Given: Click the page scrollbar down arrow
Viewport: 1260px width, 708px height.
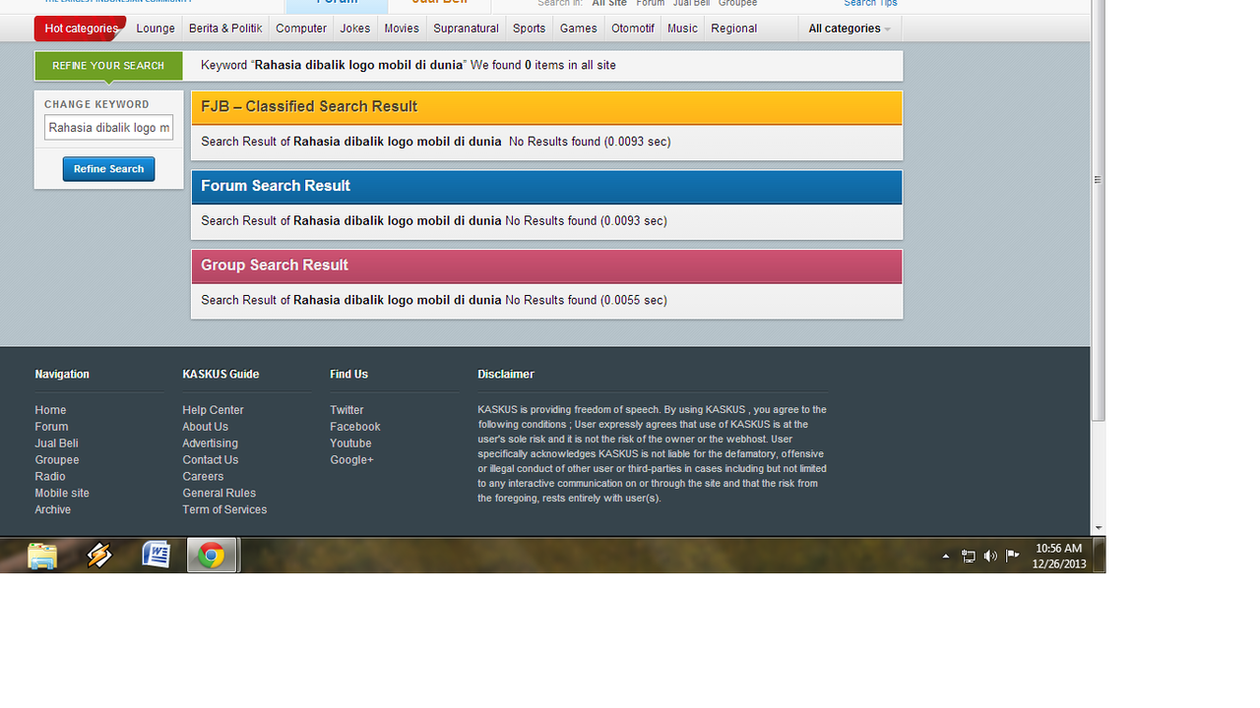Looking at the screenshot, I should (x=1099, y=528).
